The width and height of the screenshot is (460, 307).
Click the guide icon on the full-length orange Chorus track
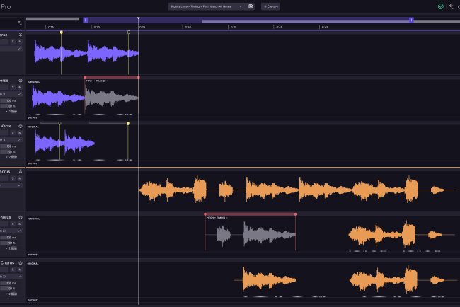coord(21,171)
